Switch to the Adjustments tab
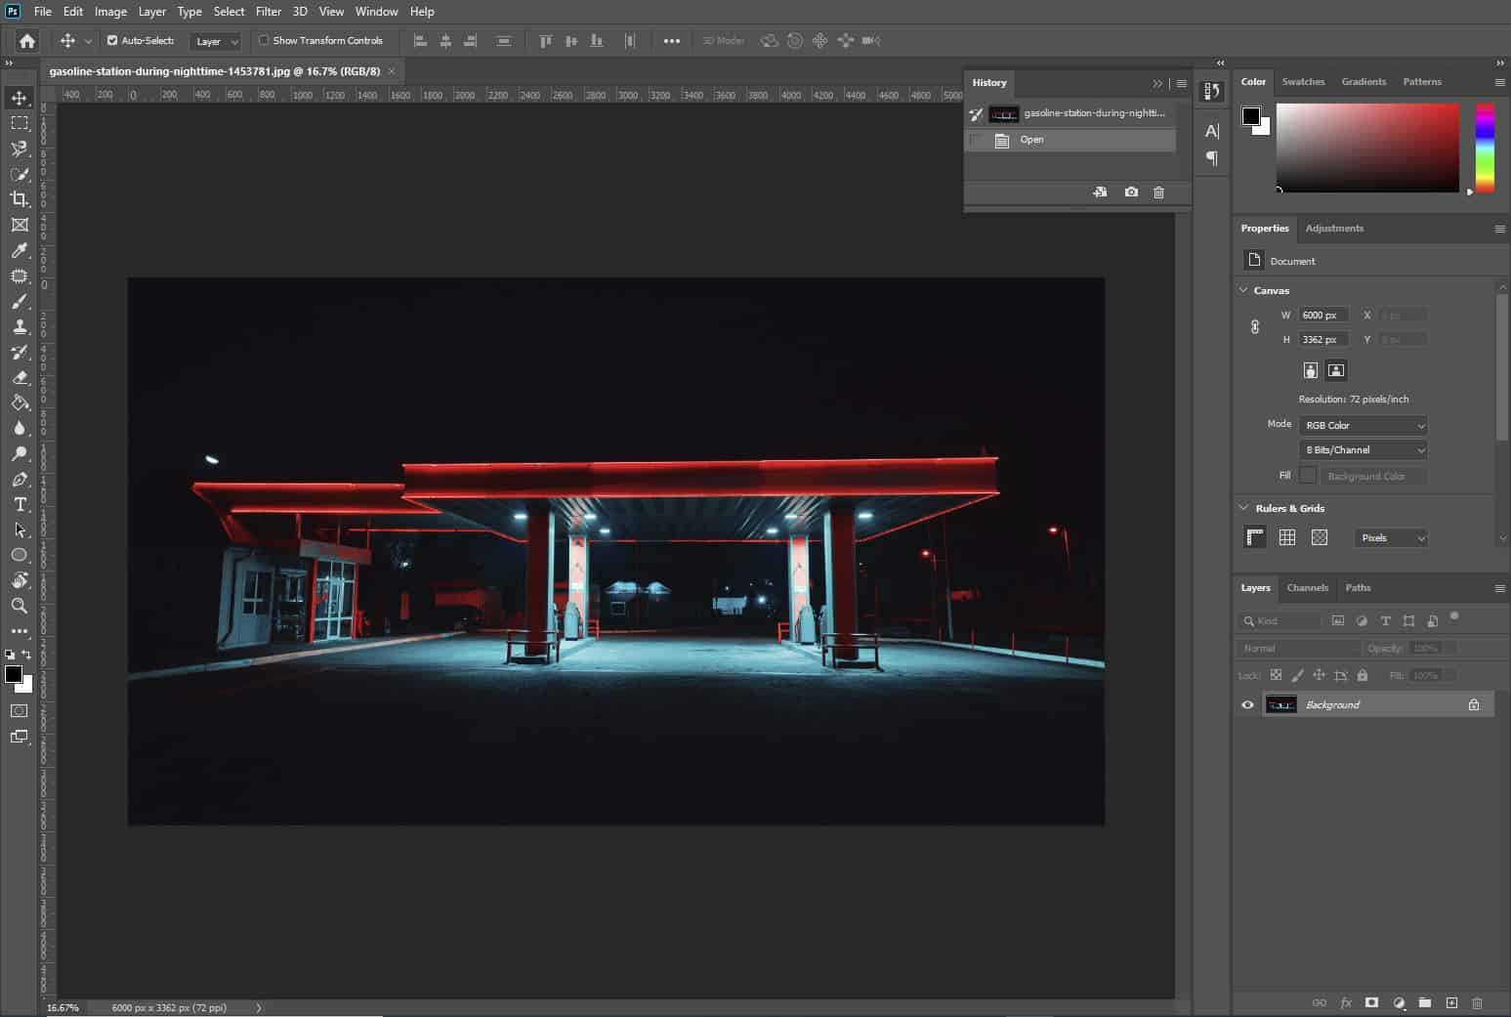The height and width of the screenshot is (1017, 1511). pos(1334,229)
